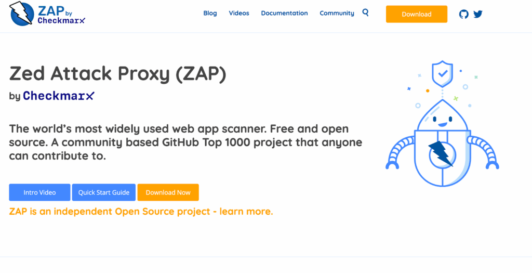Open the Blog navigation item
This screenshot has height=273, width=532.
coord(210,14)
